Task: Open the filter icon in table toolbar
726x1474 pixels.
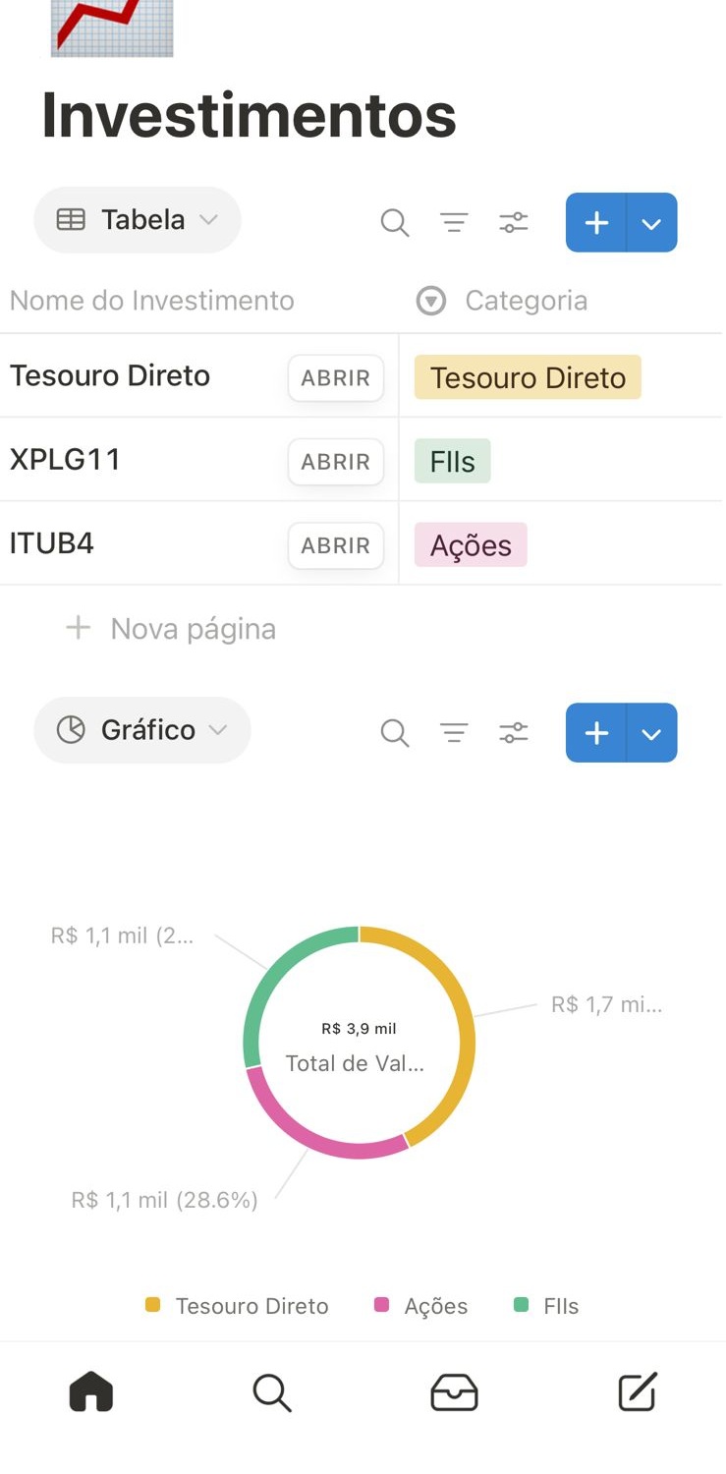Action: pyautogui.click(x=454, y=223)
